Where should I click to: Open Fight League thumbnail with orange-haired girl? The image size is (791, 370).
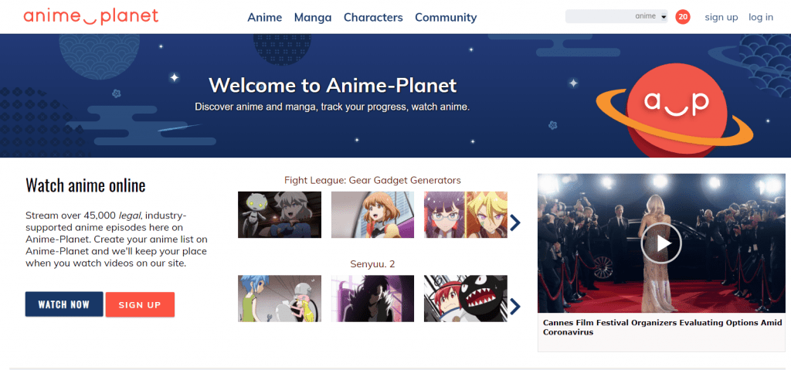pyautogui.click(x=373, y=215)
